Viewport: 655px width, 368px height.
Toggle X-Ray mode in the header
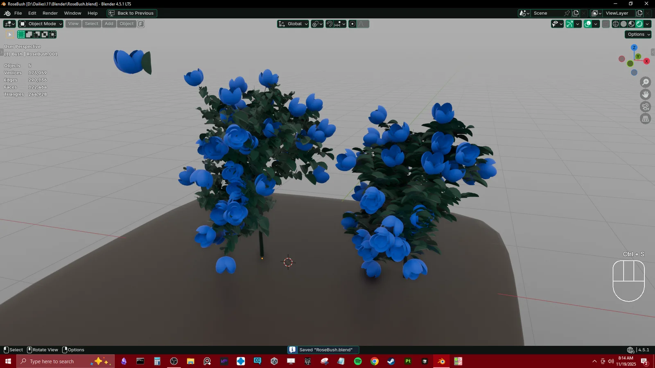[605, 24]
